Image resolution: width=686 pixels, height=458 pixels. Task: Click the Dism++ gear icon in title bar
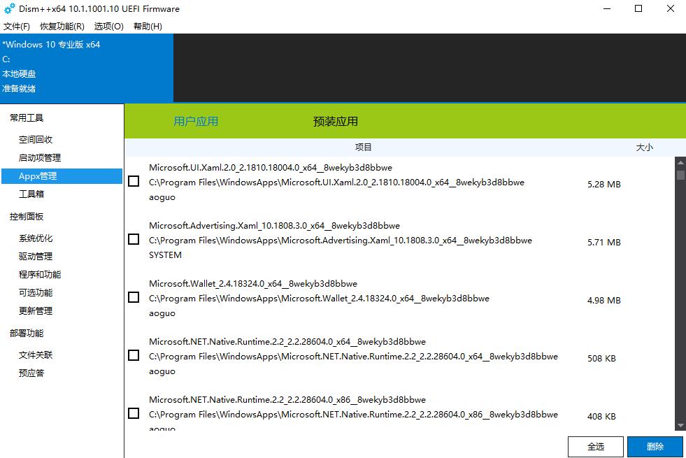pyautogui.click(x=9, y=8)
